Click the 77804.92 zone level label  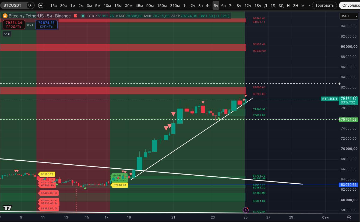point(259,109)
